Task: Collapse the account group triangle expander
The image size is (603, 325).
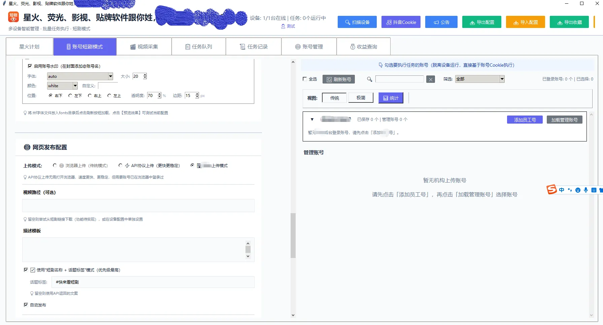Action: (x=312, y=120)
